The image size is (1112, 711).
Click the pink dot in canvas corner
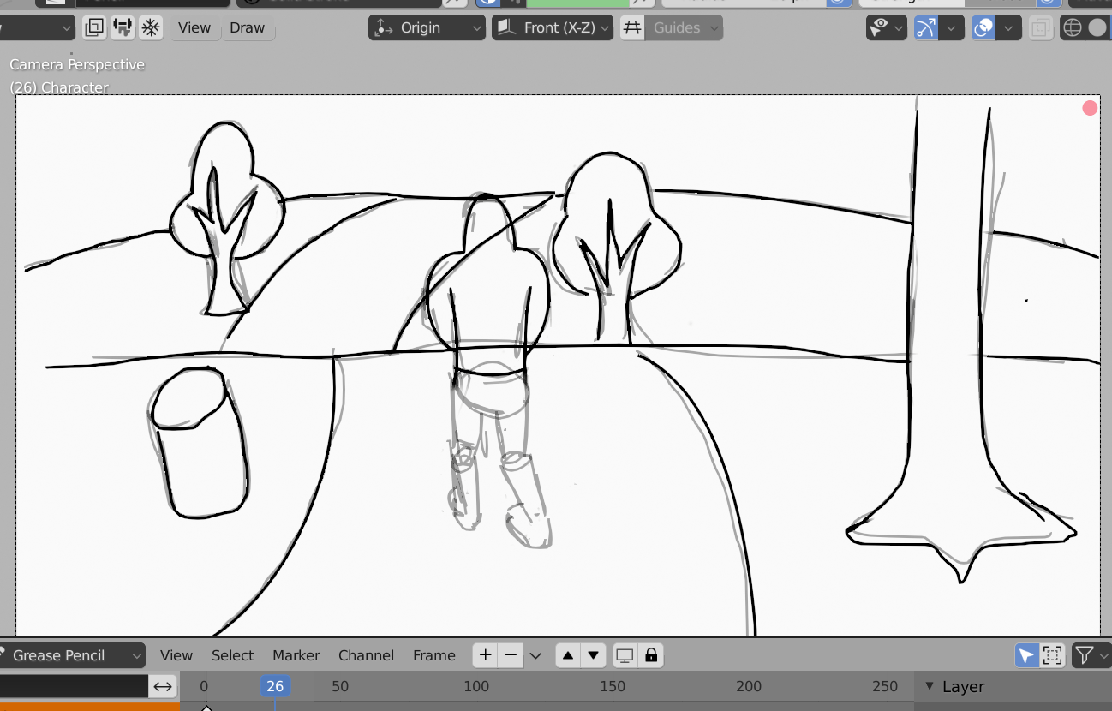coord(1090,108)
